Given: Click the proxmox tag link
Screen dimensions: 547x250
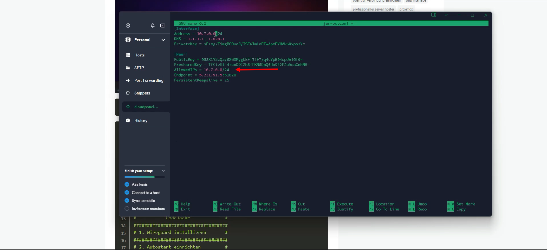Looking at the screenshot, I should coord(406,9).
